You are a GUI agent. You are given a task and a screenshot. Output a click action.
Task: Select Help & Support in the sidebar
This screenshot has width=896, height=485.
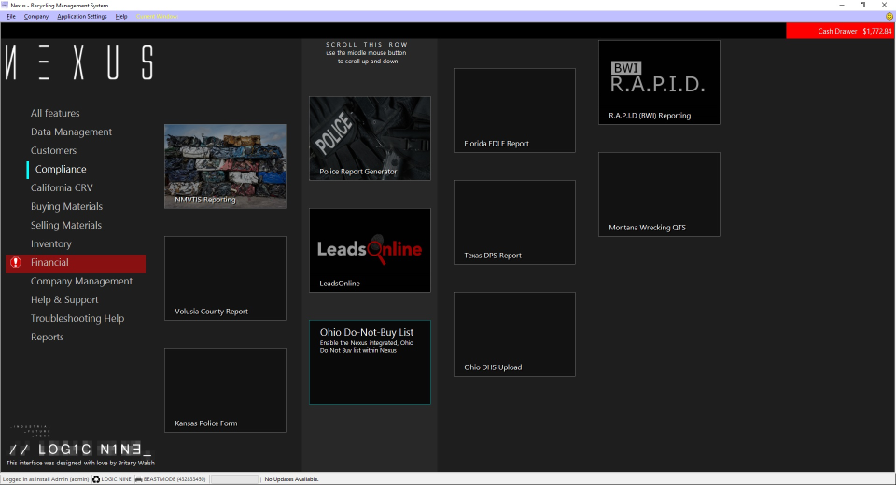(x=64, y=300)
